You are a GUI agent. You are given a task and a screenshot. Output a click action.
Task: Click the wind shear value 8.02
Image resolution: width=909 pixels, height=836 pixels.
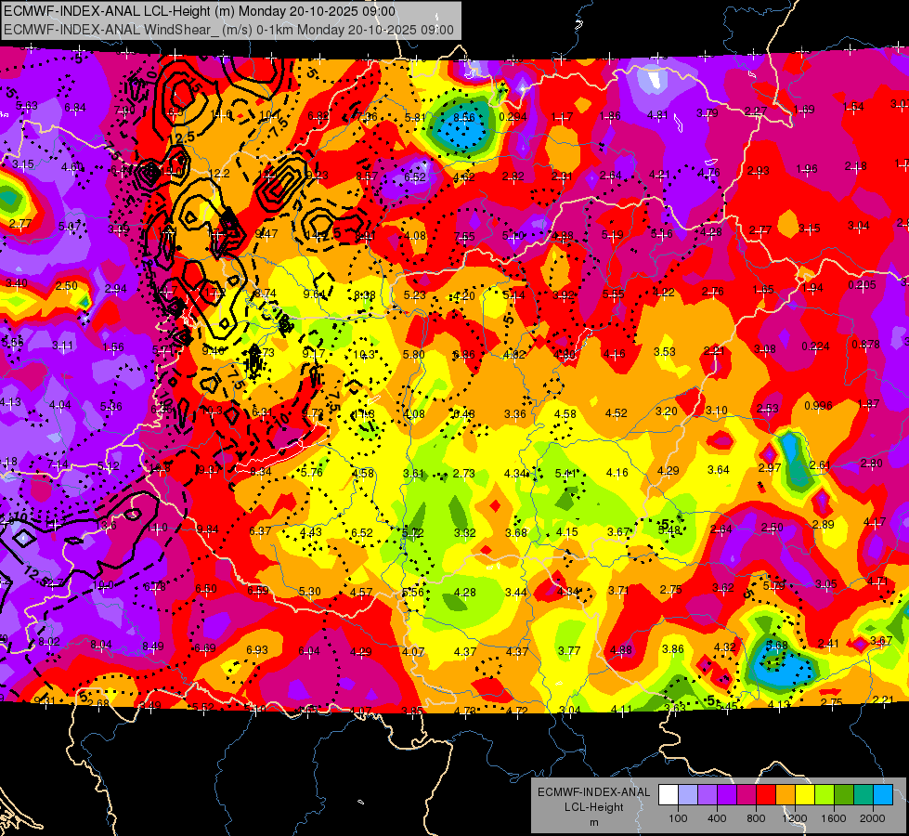point(49,642)
